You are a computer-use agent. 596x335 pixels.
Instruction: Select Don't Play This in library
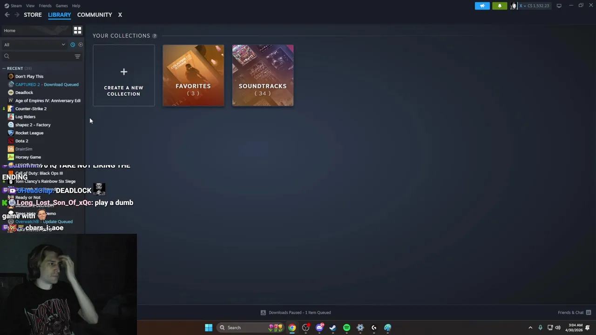(29, 76)
